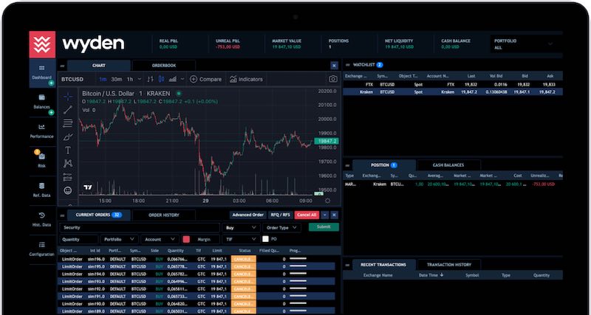Open chart settings gear icon
The width and height of the screenshot is (591, 315).
[x=327, y=201]
